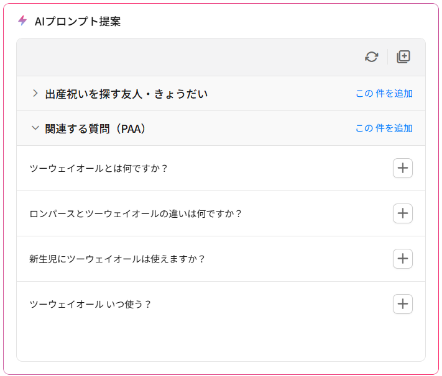Screen dimensions: 442x376
Task: Select the ツーウェイオール いつ使う？ text
Action: coord(90,304)
